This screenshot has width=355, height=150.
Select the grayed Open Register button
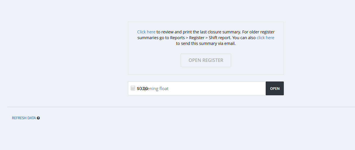coord(206,60)
